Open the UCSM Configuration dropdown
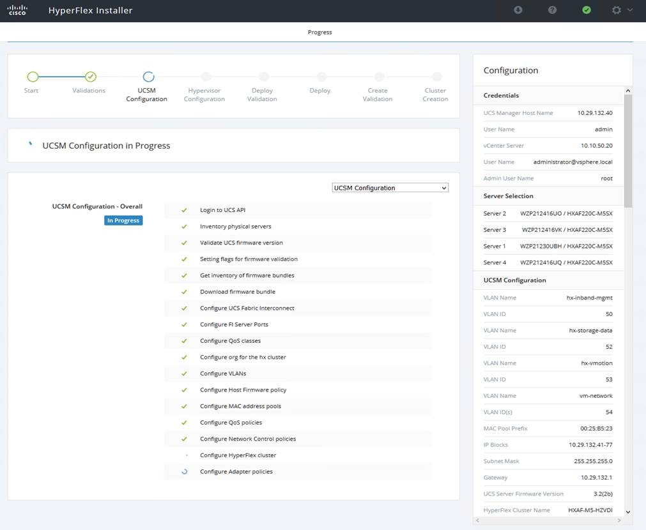 coord(390,188)
